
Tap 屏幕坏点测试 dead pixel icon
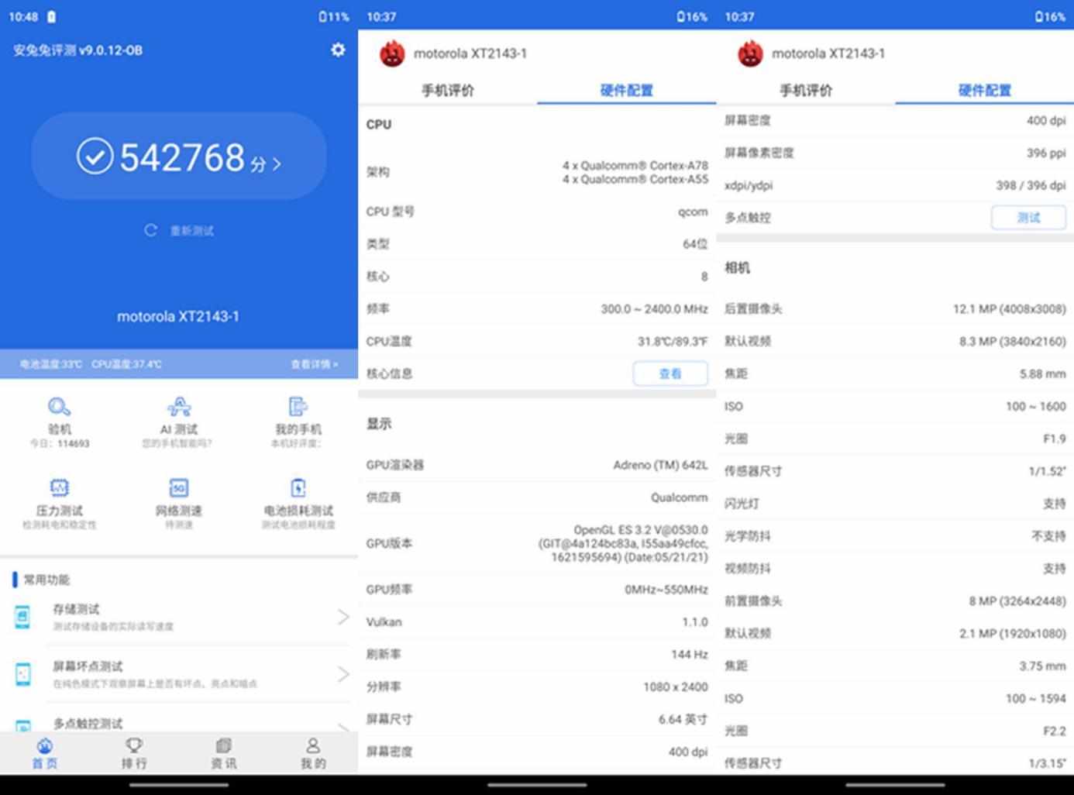[x=22, y=674]
